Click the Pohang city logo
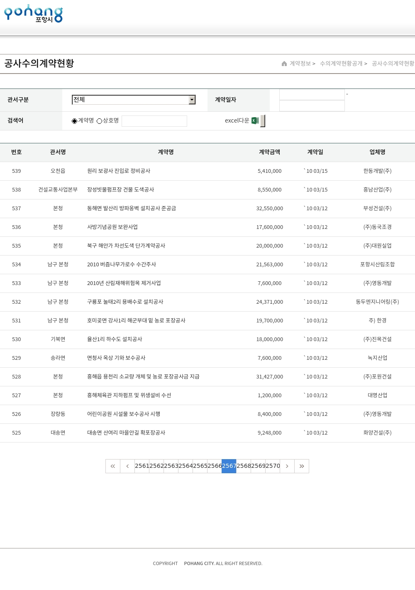Viewport: 415px width, 590px height. click(x=33, y=14)
